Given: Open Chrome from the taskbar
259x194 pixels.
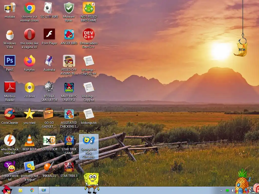Looking at the screenshot, I should (32, 190).
